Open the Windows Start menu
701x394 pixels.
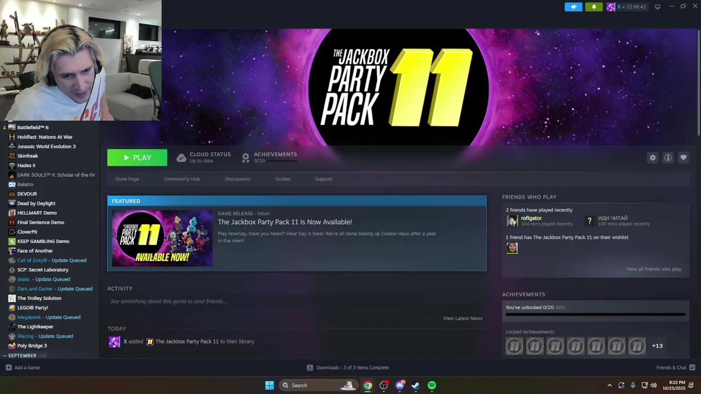click(269, 385)
